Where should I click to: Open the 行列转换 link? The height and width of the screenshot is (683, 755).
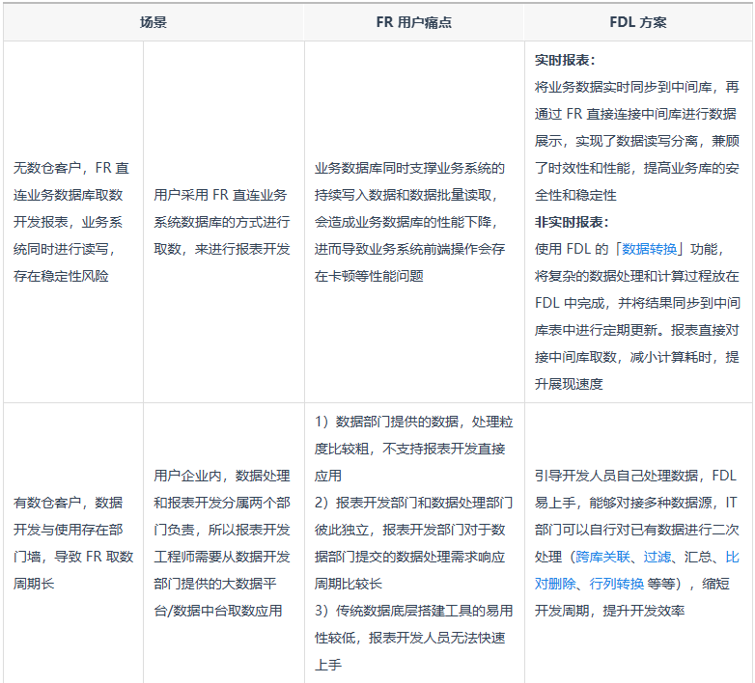(x=616, y=584)
